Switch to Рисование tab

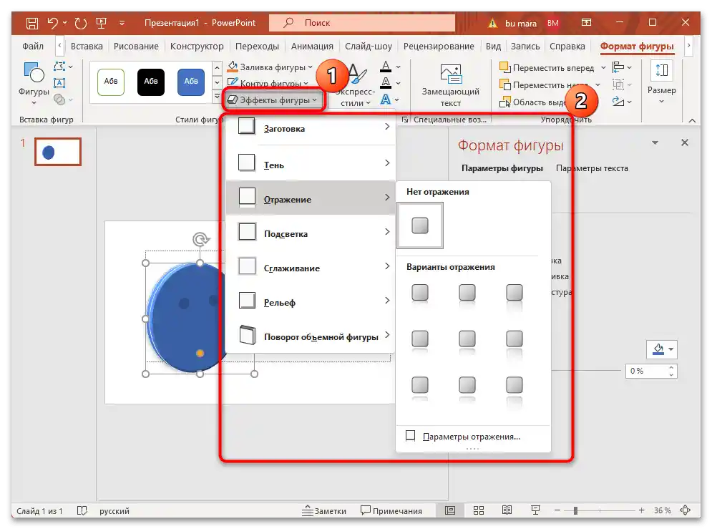[x=136, y=47]
